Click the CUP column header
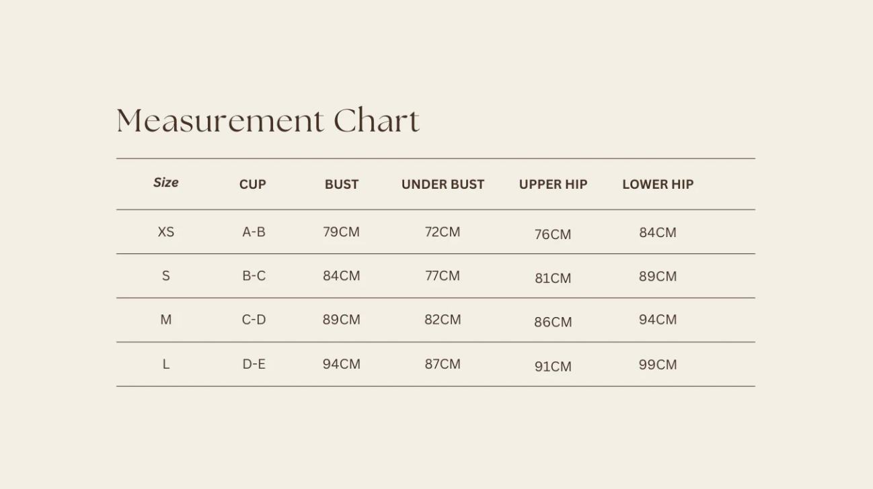This screenshot has width=873, height=489. (253, 185)
